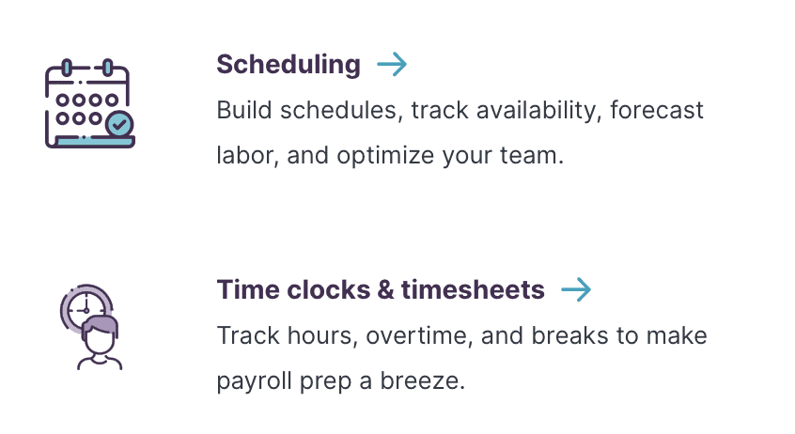Click the word "forecast" in the Scheduling description
795x434 pixels.
(657, 111)
